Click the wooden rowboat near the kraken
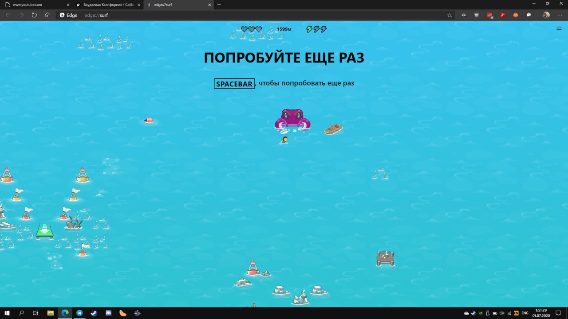Screen dimensions: 568x319 [x=333, y=129]
